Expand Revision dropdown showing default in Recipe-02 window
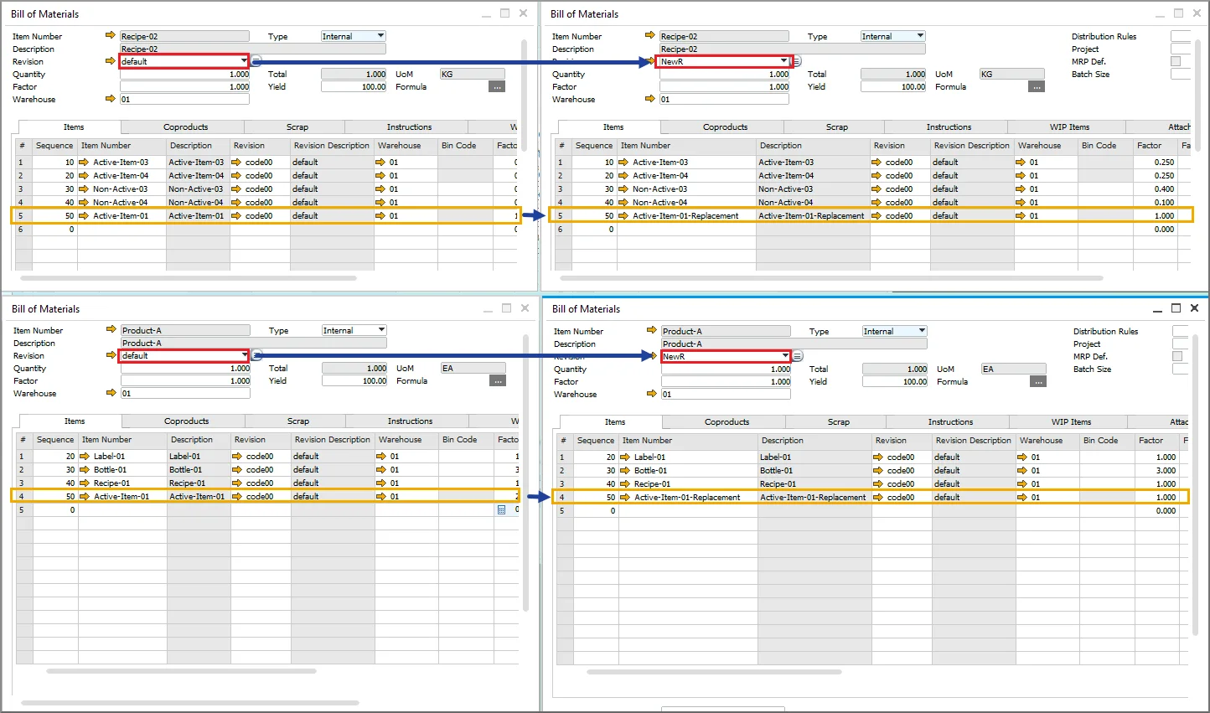1210x713 pixels. pyautogui.click(x=244, y=61)
